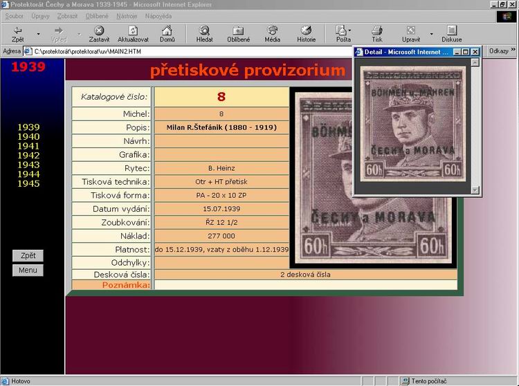Select year 1945 in the sidebar
The height and width of the screenshot is (386, 519).
pos(28,183)
